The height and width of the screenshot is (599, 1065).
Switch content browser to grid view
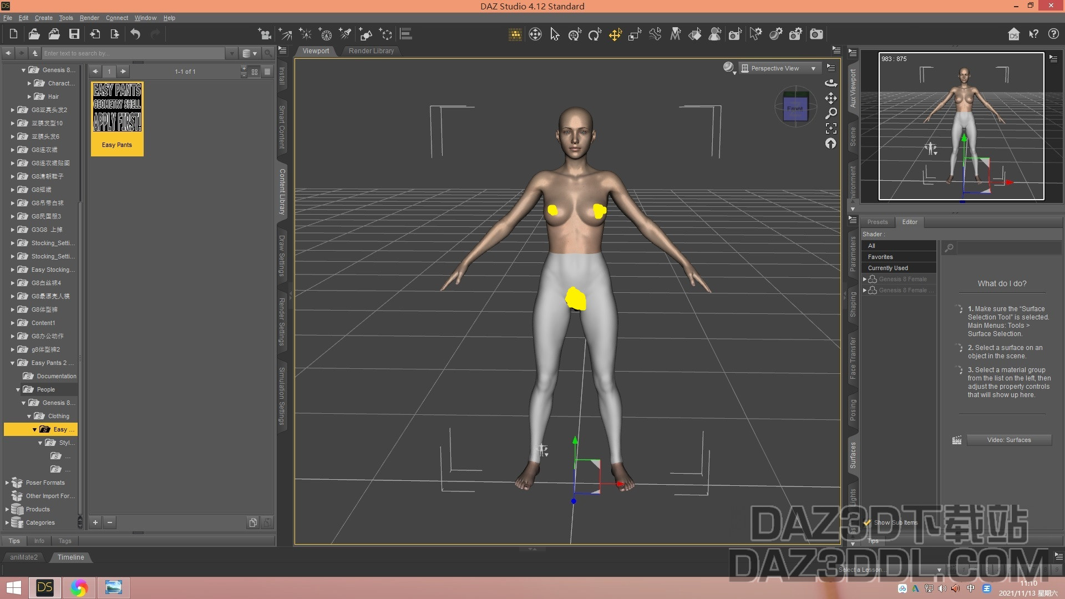255,72
